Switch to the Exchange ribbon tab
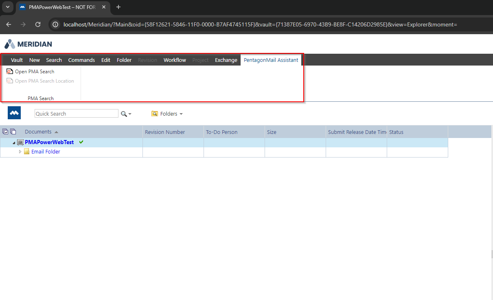Screen dimensions: 493x300 pos(226,60)
